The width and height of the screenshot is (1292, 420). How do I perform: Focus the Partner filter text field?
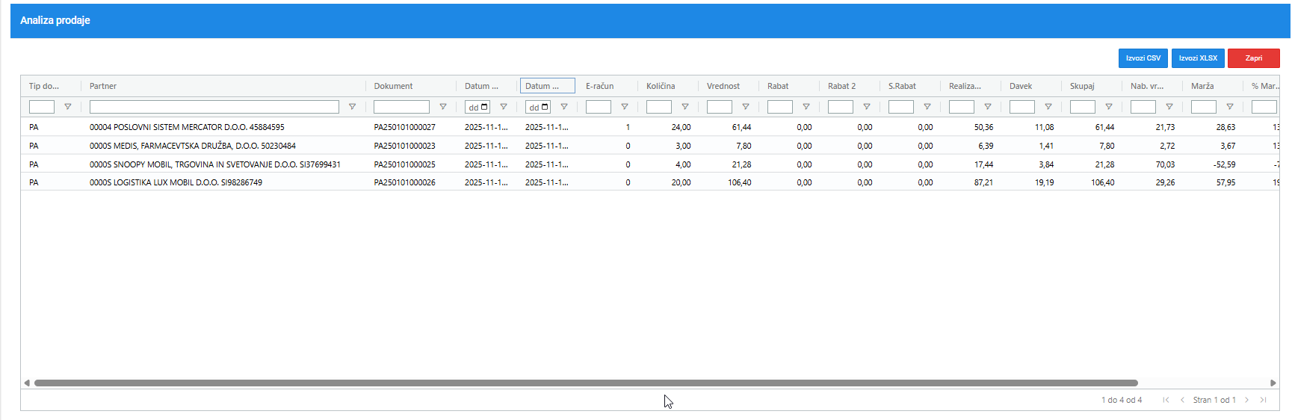coord(214,107)
